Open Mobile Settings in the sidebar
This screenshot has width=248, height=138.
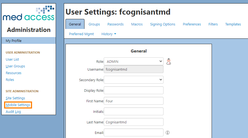pyautogui.click(x=18, y=105)
